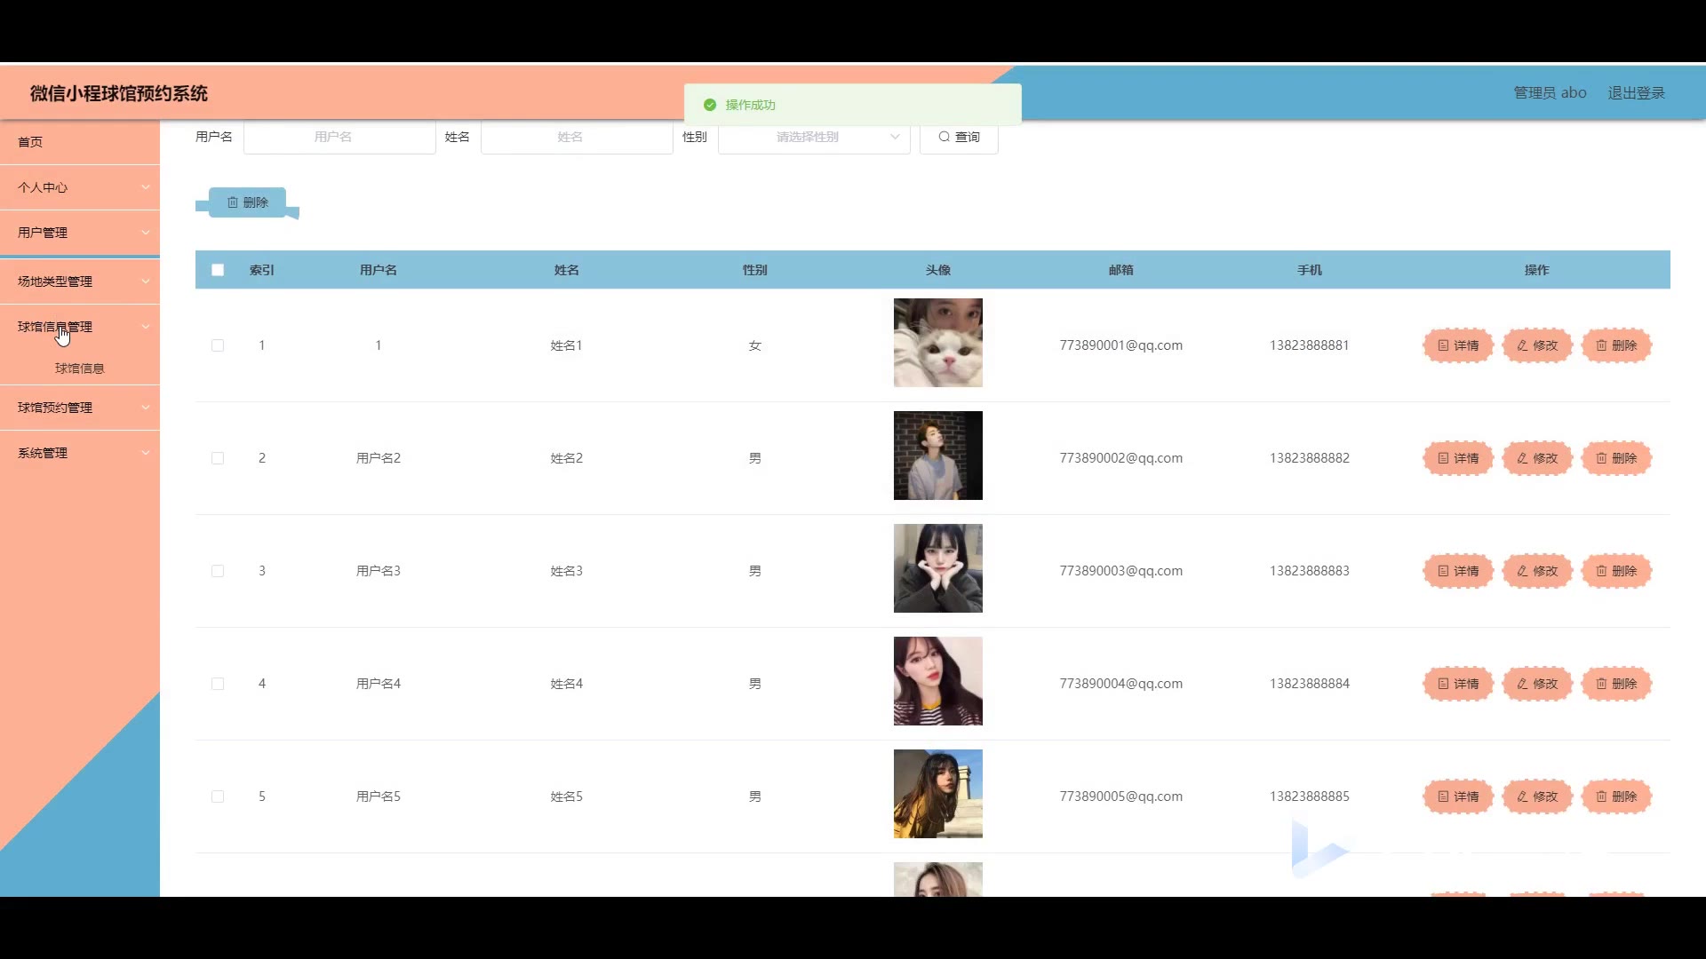
Task: Delete user row 3 via 删除
Action: click(1615, 571)
